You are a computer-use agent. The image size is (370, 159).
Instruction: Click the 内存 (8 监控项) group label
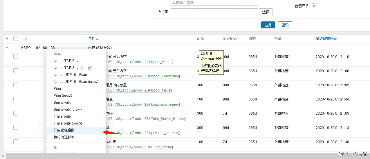(100, 47)
